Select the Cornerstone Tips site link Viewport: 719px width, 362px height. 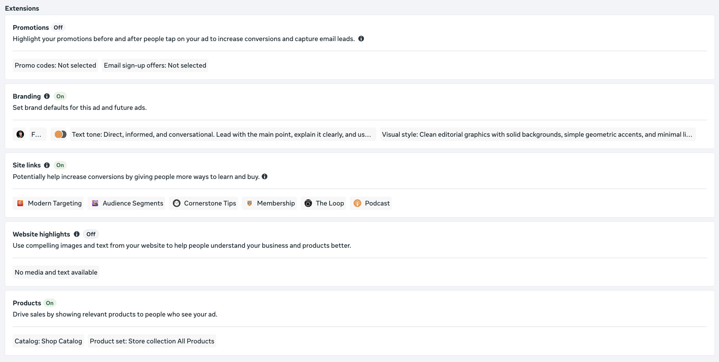pos(204,203)
